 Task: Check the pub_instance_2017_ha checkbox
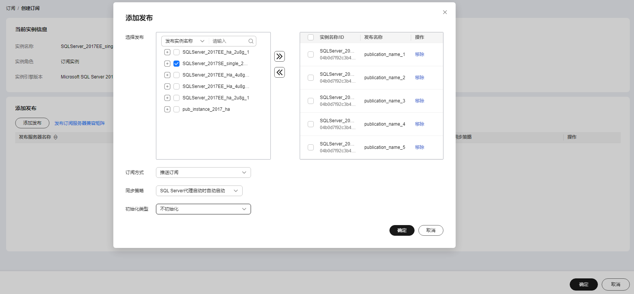[176, 109]
